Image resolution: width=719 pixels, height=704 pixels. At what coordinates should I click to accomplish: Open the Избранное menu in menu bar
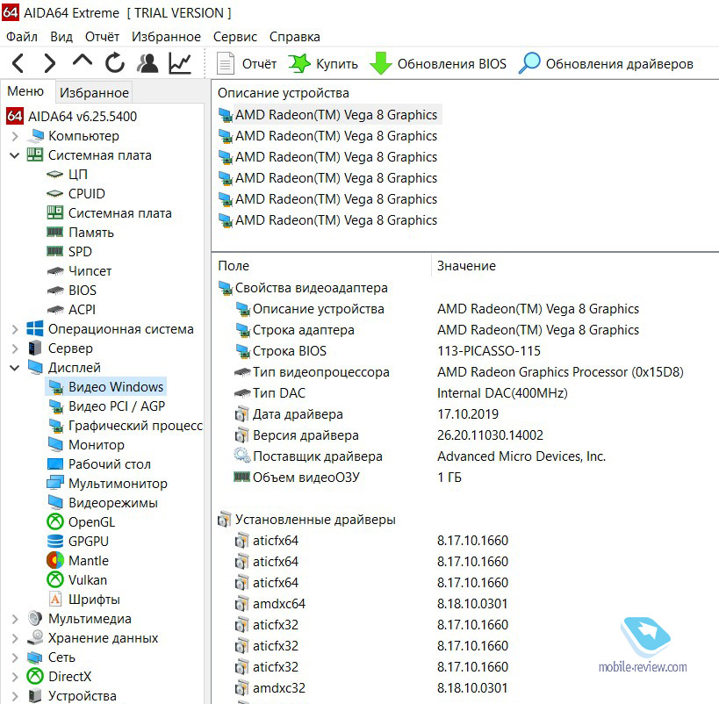tap(166, 37)
